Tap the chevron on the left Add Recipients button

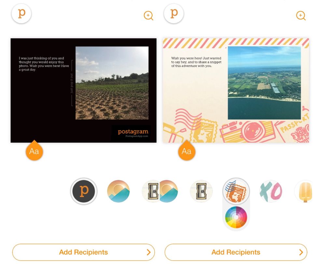(x=149, y=252)
